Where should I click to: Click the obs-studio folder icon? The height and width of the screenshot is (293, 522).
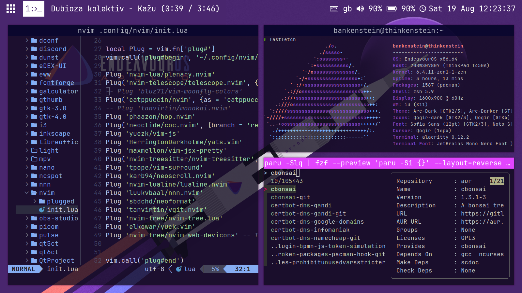click(34, 218)
